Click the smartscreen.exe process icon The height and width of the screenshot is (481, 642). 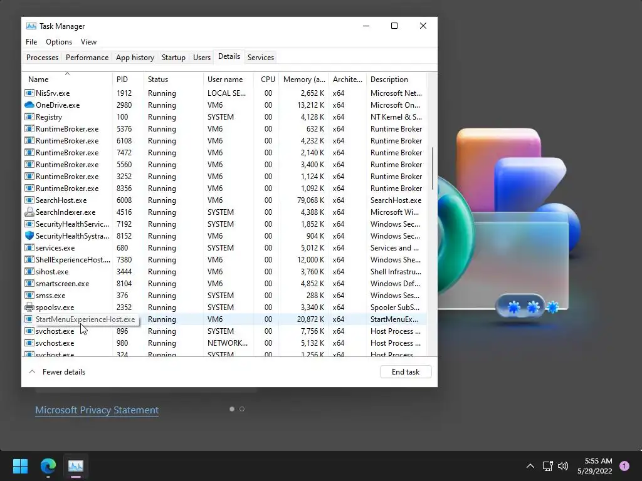[x=29, y=283]
